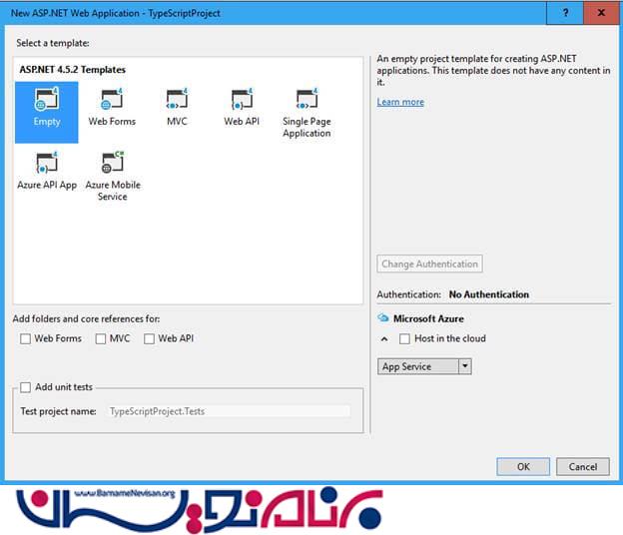Image resolution: width=623 pixels, height=535 pixels.
Task: Enable the Web Forms references checkbox
Action: point(25,339)
